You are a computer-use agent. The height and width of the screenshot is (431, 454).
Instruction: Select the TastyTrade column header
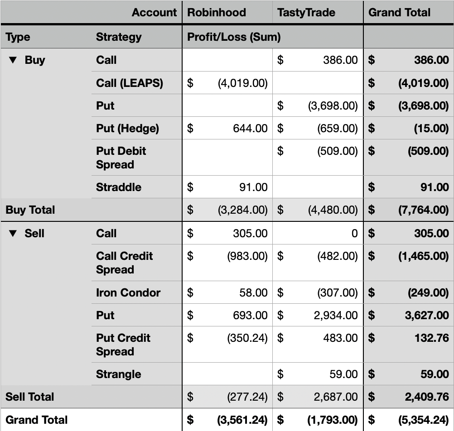(x=306, y=12)
